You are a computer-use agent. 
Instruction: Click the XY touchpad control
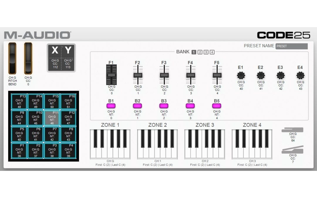point(61,57)
